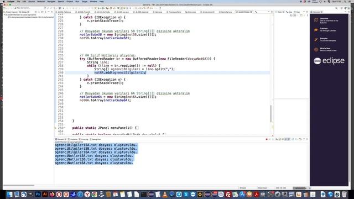Select the JavaStrVeriler project in Project Explorer

(x=22, y=15)
